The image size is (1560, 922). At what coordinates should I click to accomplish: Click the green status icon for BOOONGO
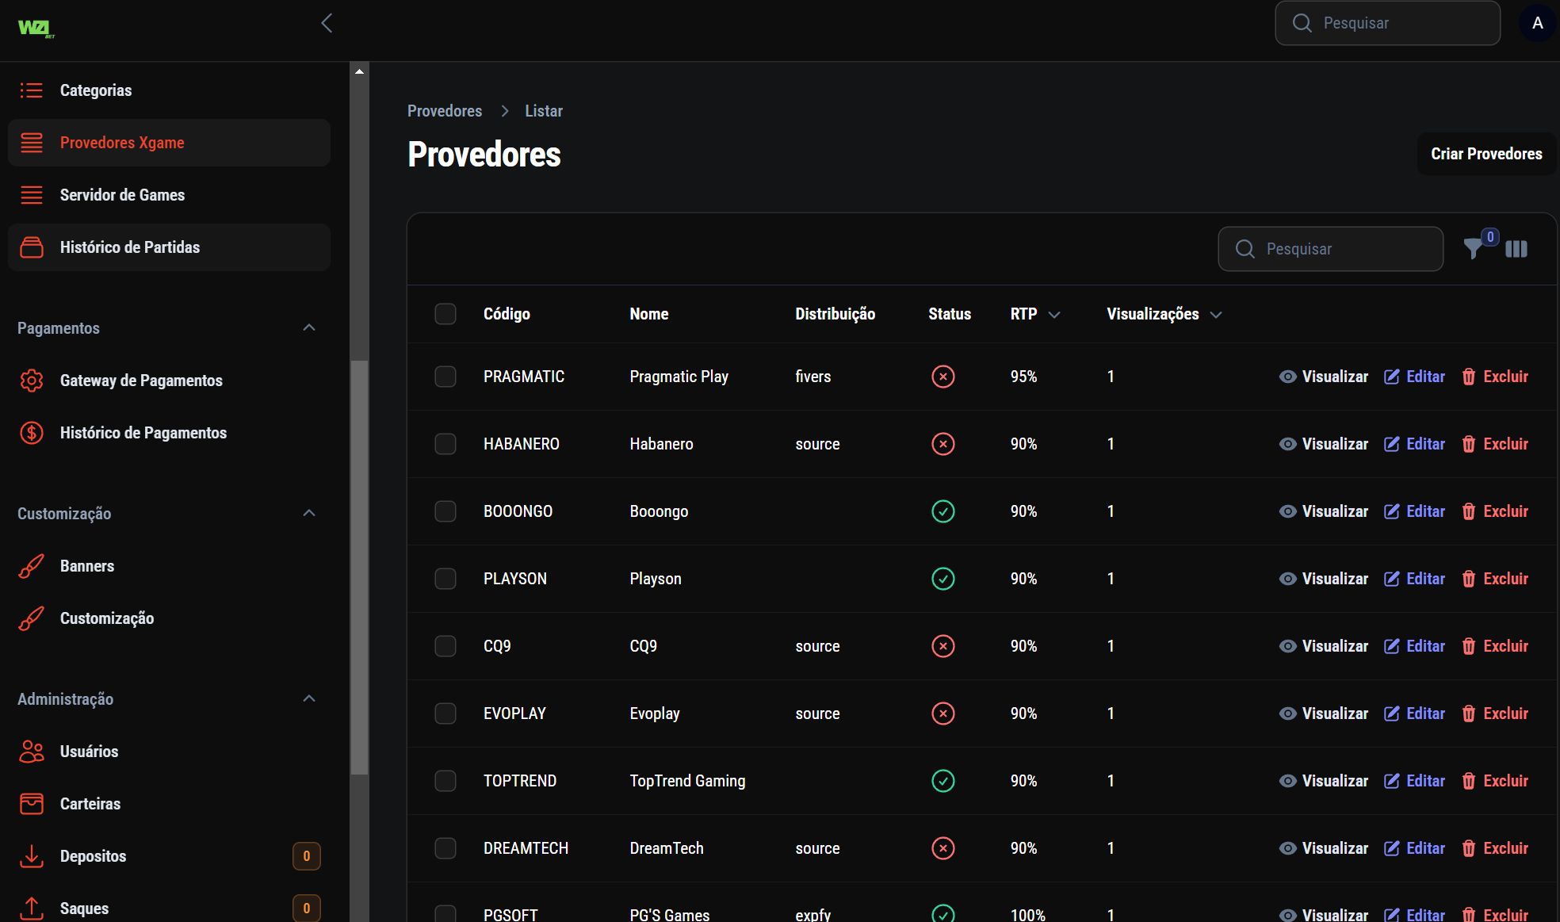pyautogui.click(x=943, y=511)
